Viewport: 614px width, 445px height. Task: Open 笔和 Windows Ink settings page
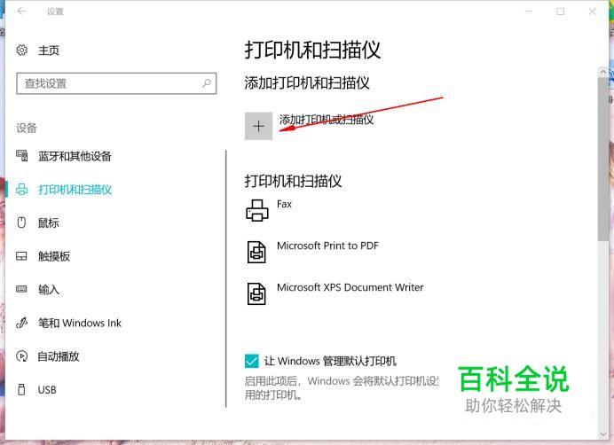tap(80, 324)
